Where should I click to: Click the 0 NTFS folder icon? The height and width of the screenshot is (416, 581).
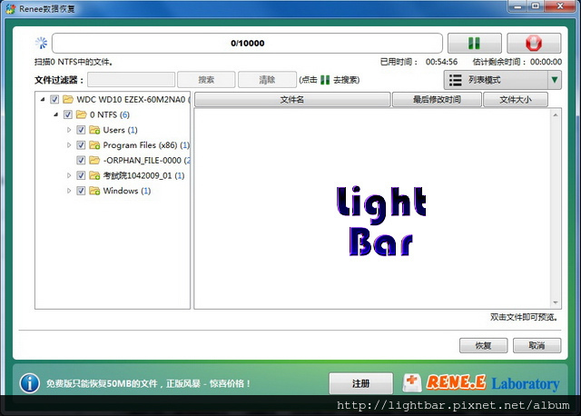point(81,114)
